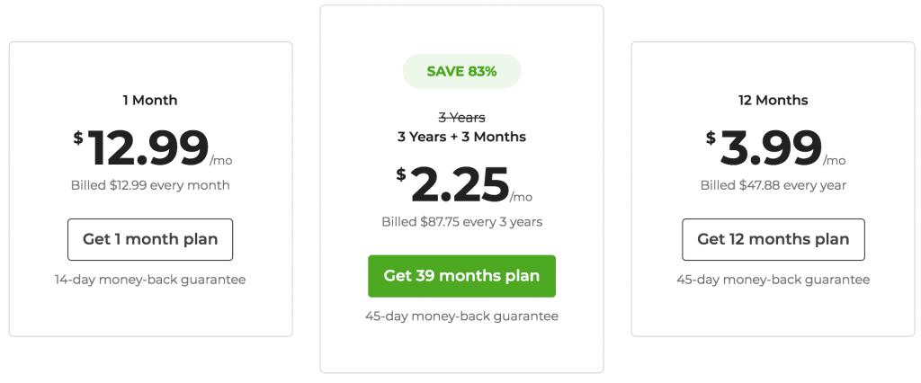The height and width of the screenshot is (383, 921).
Task: Click the 14-day money-back guarantee note
Action: [150, 280]
